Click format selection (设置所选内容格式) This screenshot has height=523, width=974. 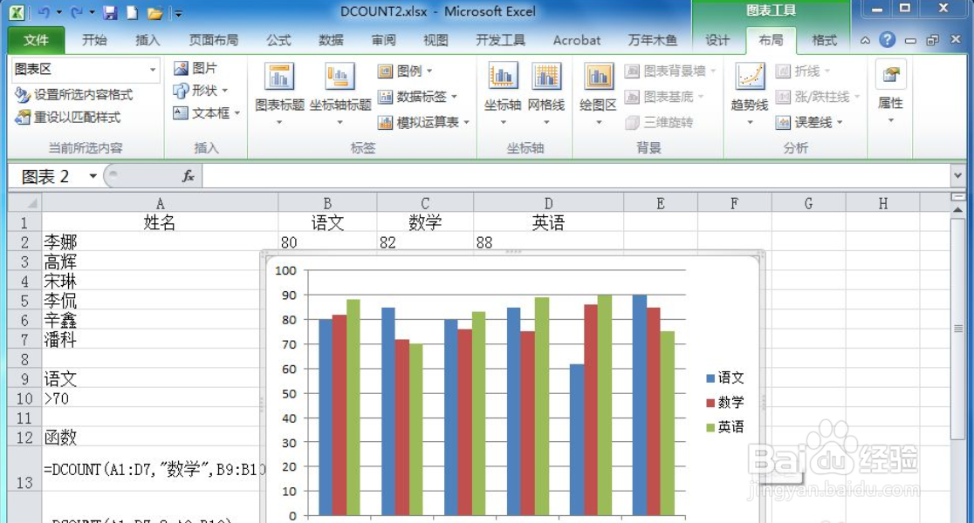coord(73,94)
